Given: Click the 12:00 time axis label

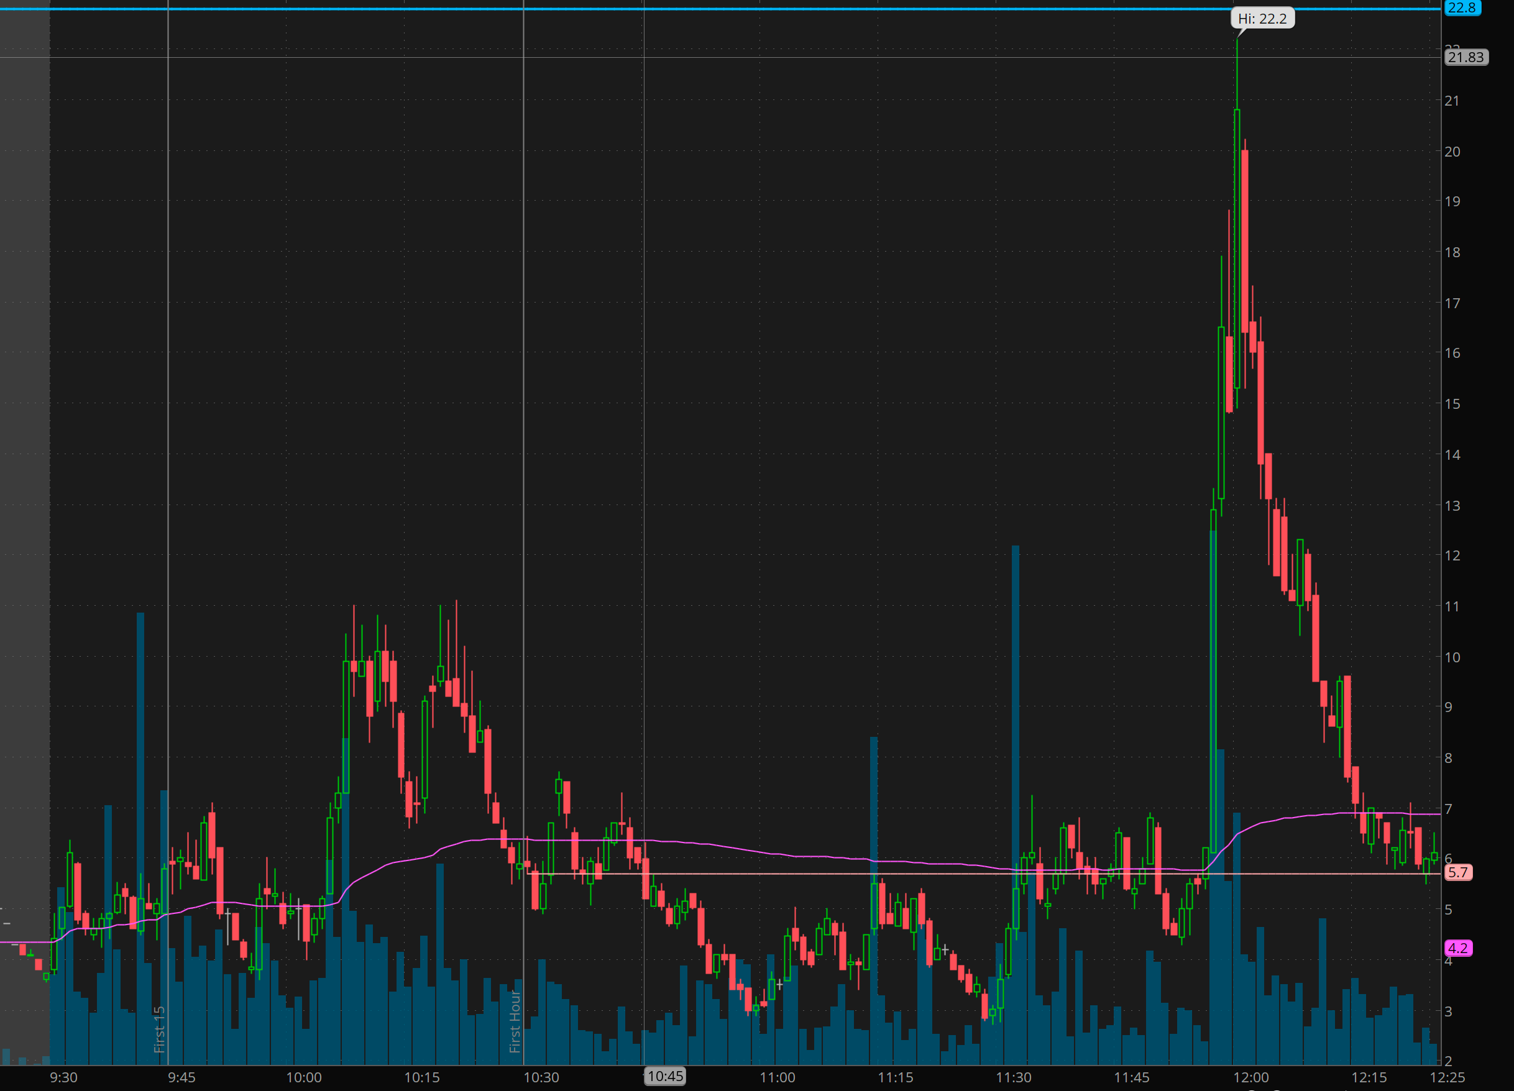Looking at the screenshot, I should (x=1250, y=1077).
